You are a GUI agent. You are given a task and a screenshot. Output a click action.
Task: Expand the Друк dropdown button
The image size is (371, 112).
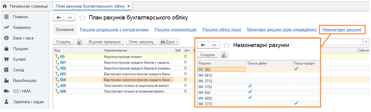(169, 42)
